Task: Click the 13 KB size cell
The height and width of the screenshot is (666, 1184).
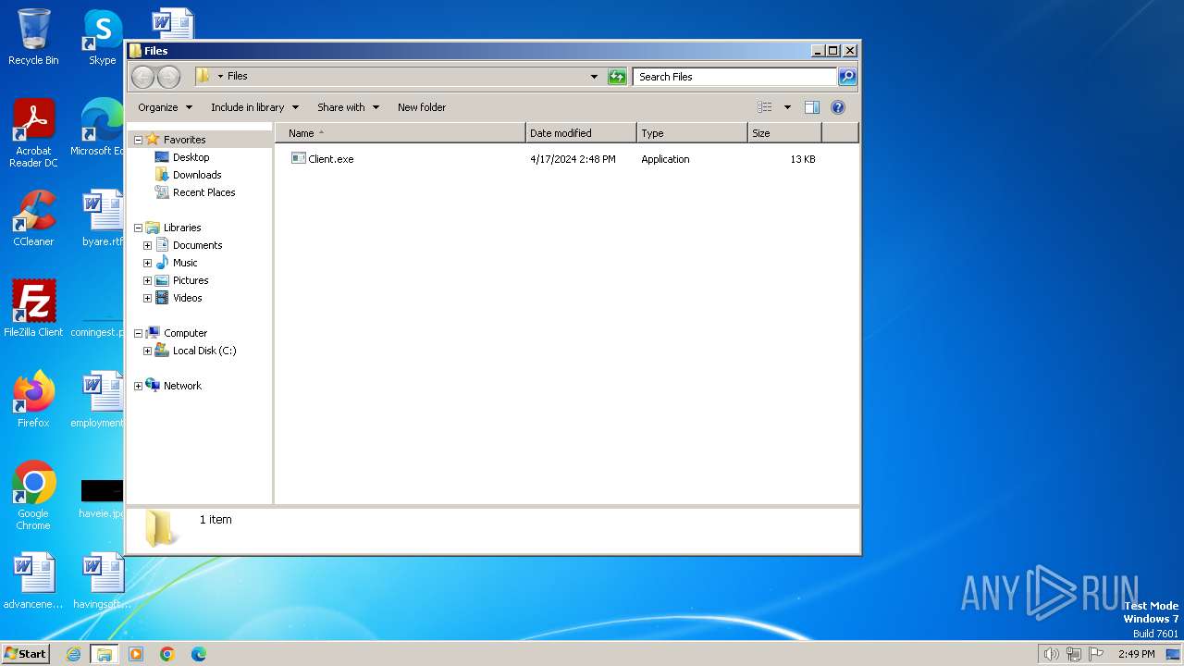Action: 803,159
